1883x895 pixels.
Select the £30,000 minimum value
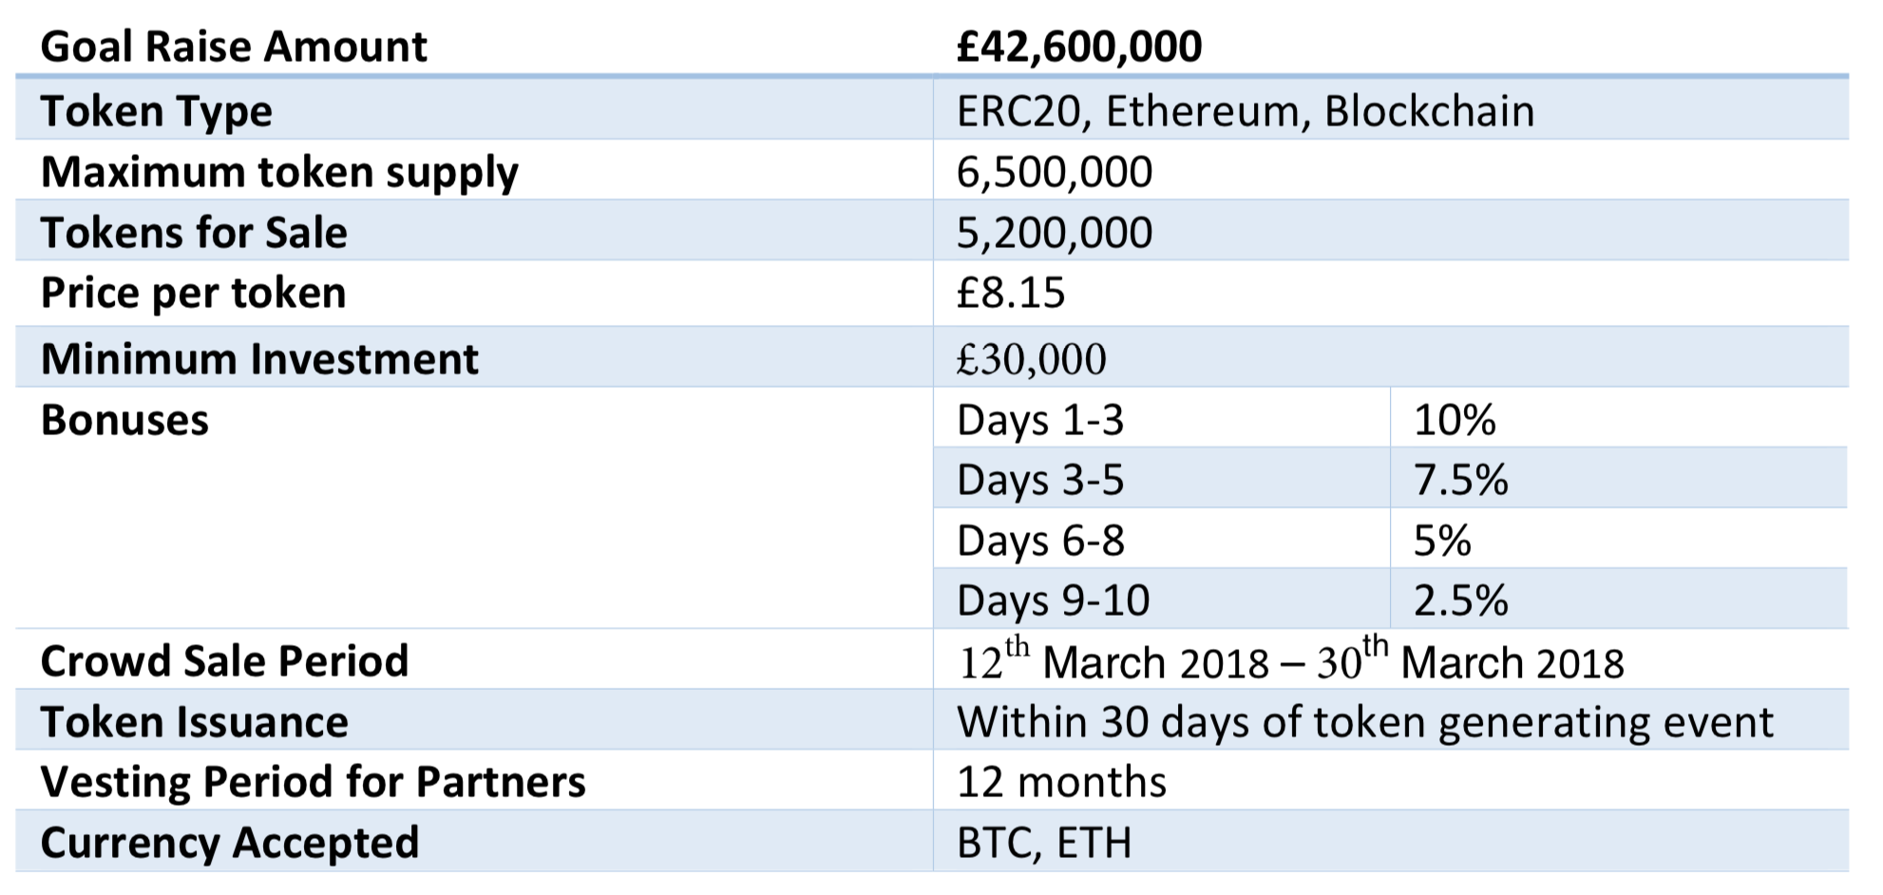[1032, 359]
